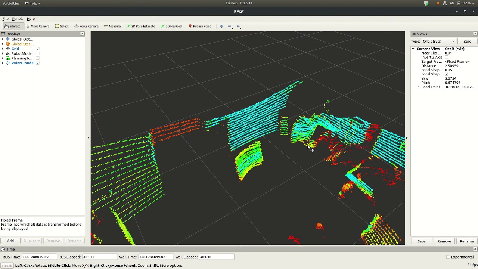The image size is (478, 269).
Task: Activate the Move Camera tool
Action: click(x=37, y=26)
